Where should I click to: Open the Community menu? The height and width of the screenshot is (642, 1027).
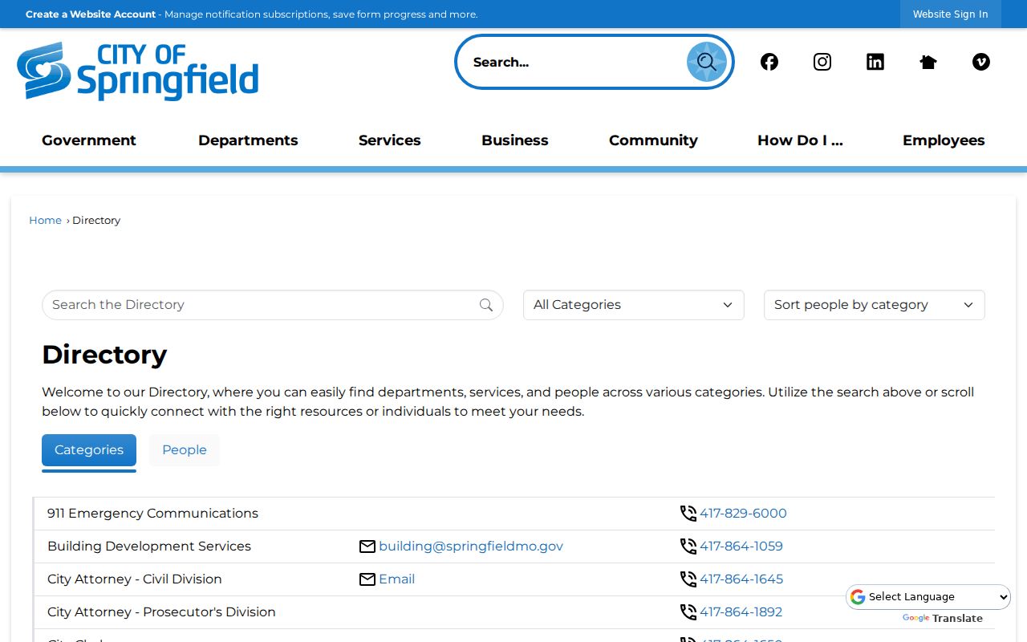[653, 140]
